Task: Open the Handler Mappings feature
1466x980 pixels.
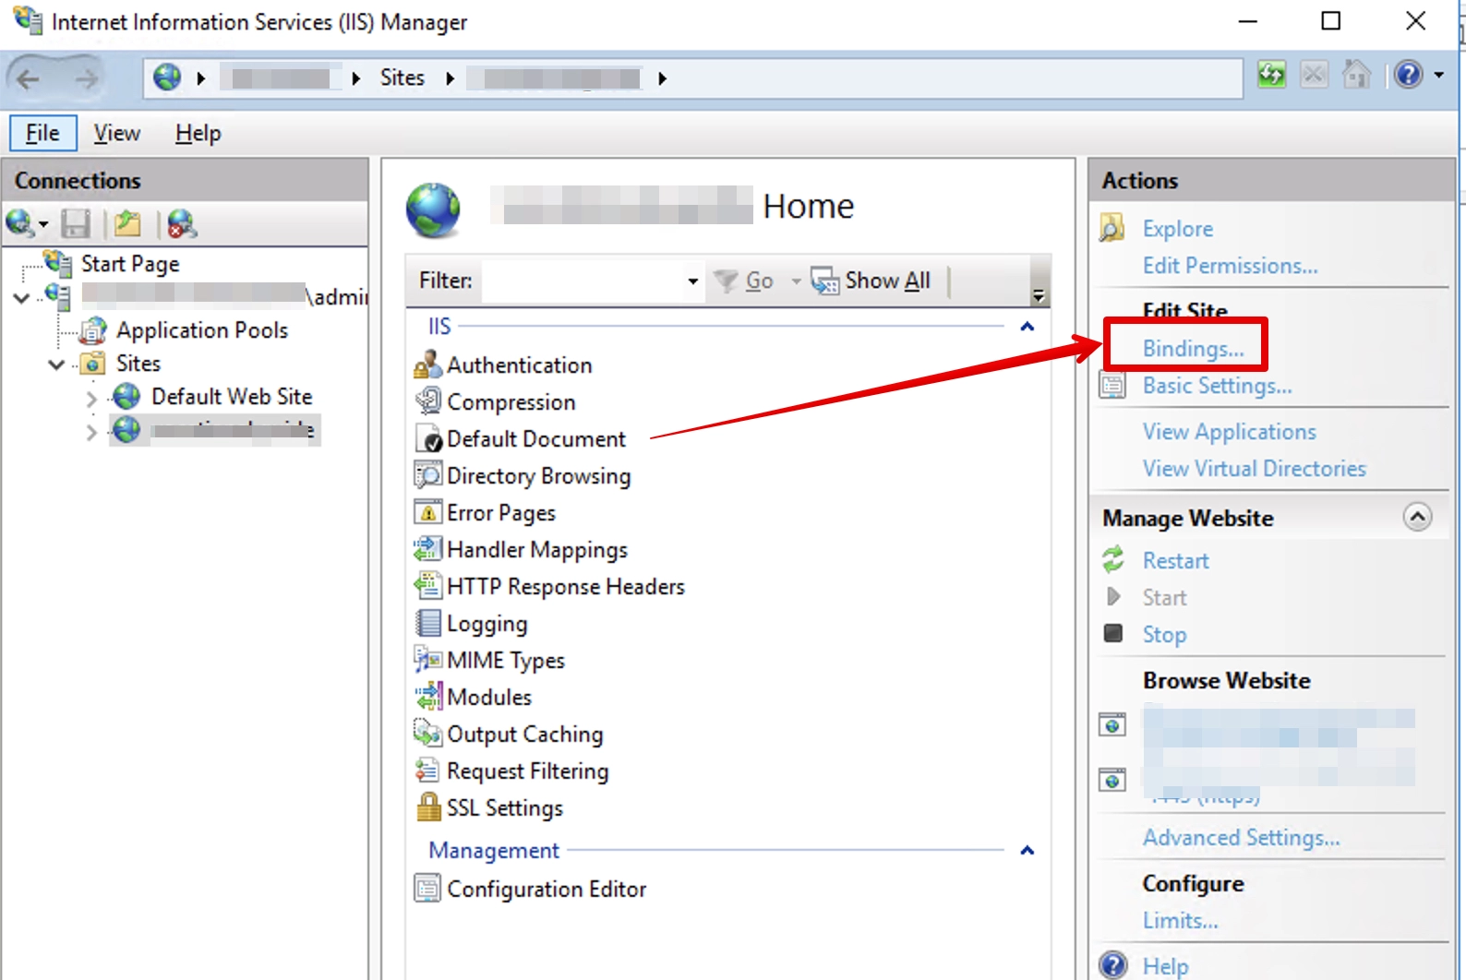Action: point(536,550)
